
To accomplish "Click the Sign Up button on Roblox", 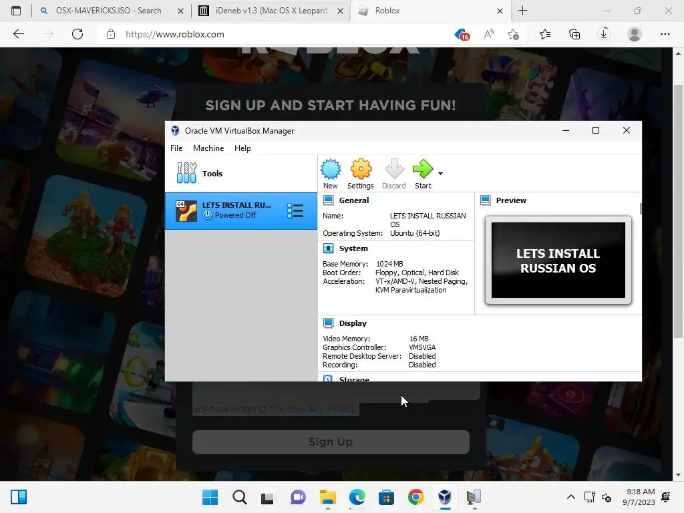I will pyautogui.click(x=331, y=442).
